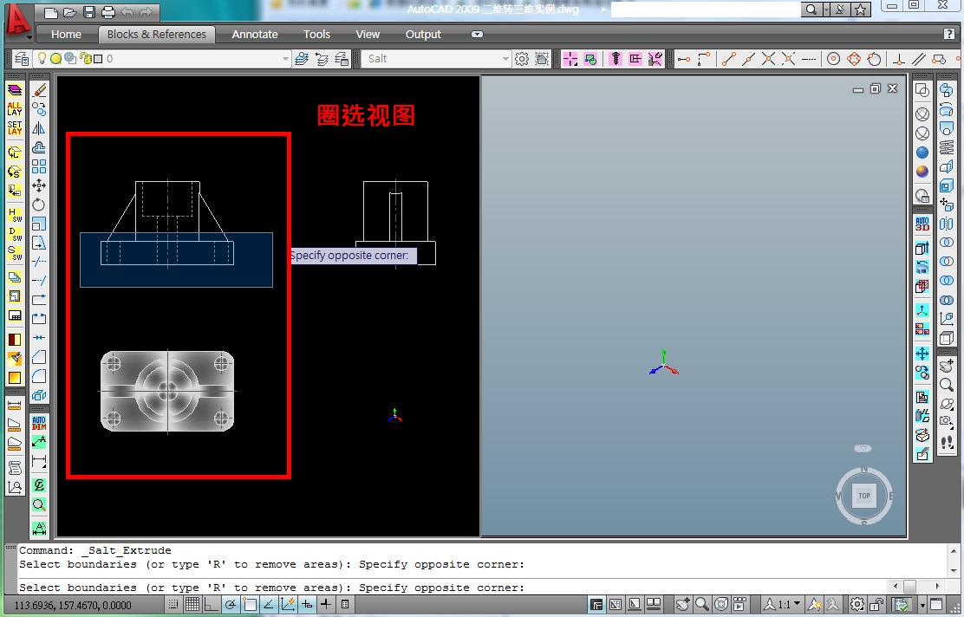Expand the layer selection dropdown
Screen dimensions: 964x617
(x=285, y=59)
